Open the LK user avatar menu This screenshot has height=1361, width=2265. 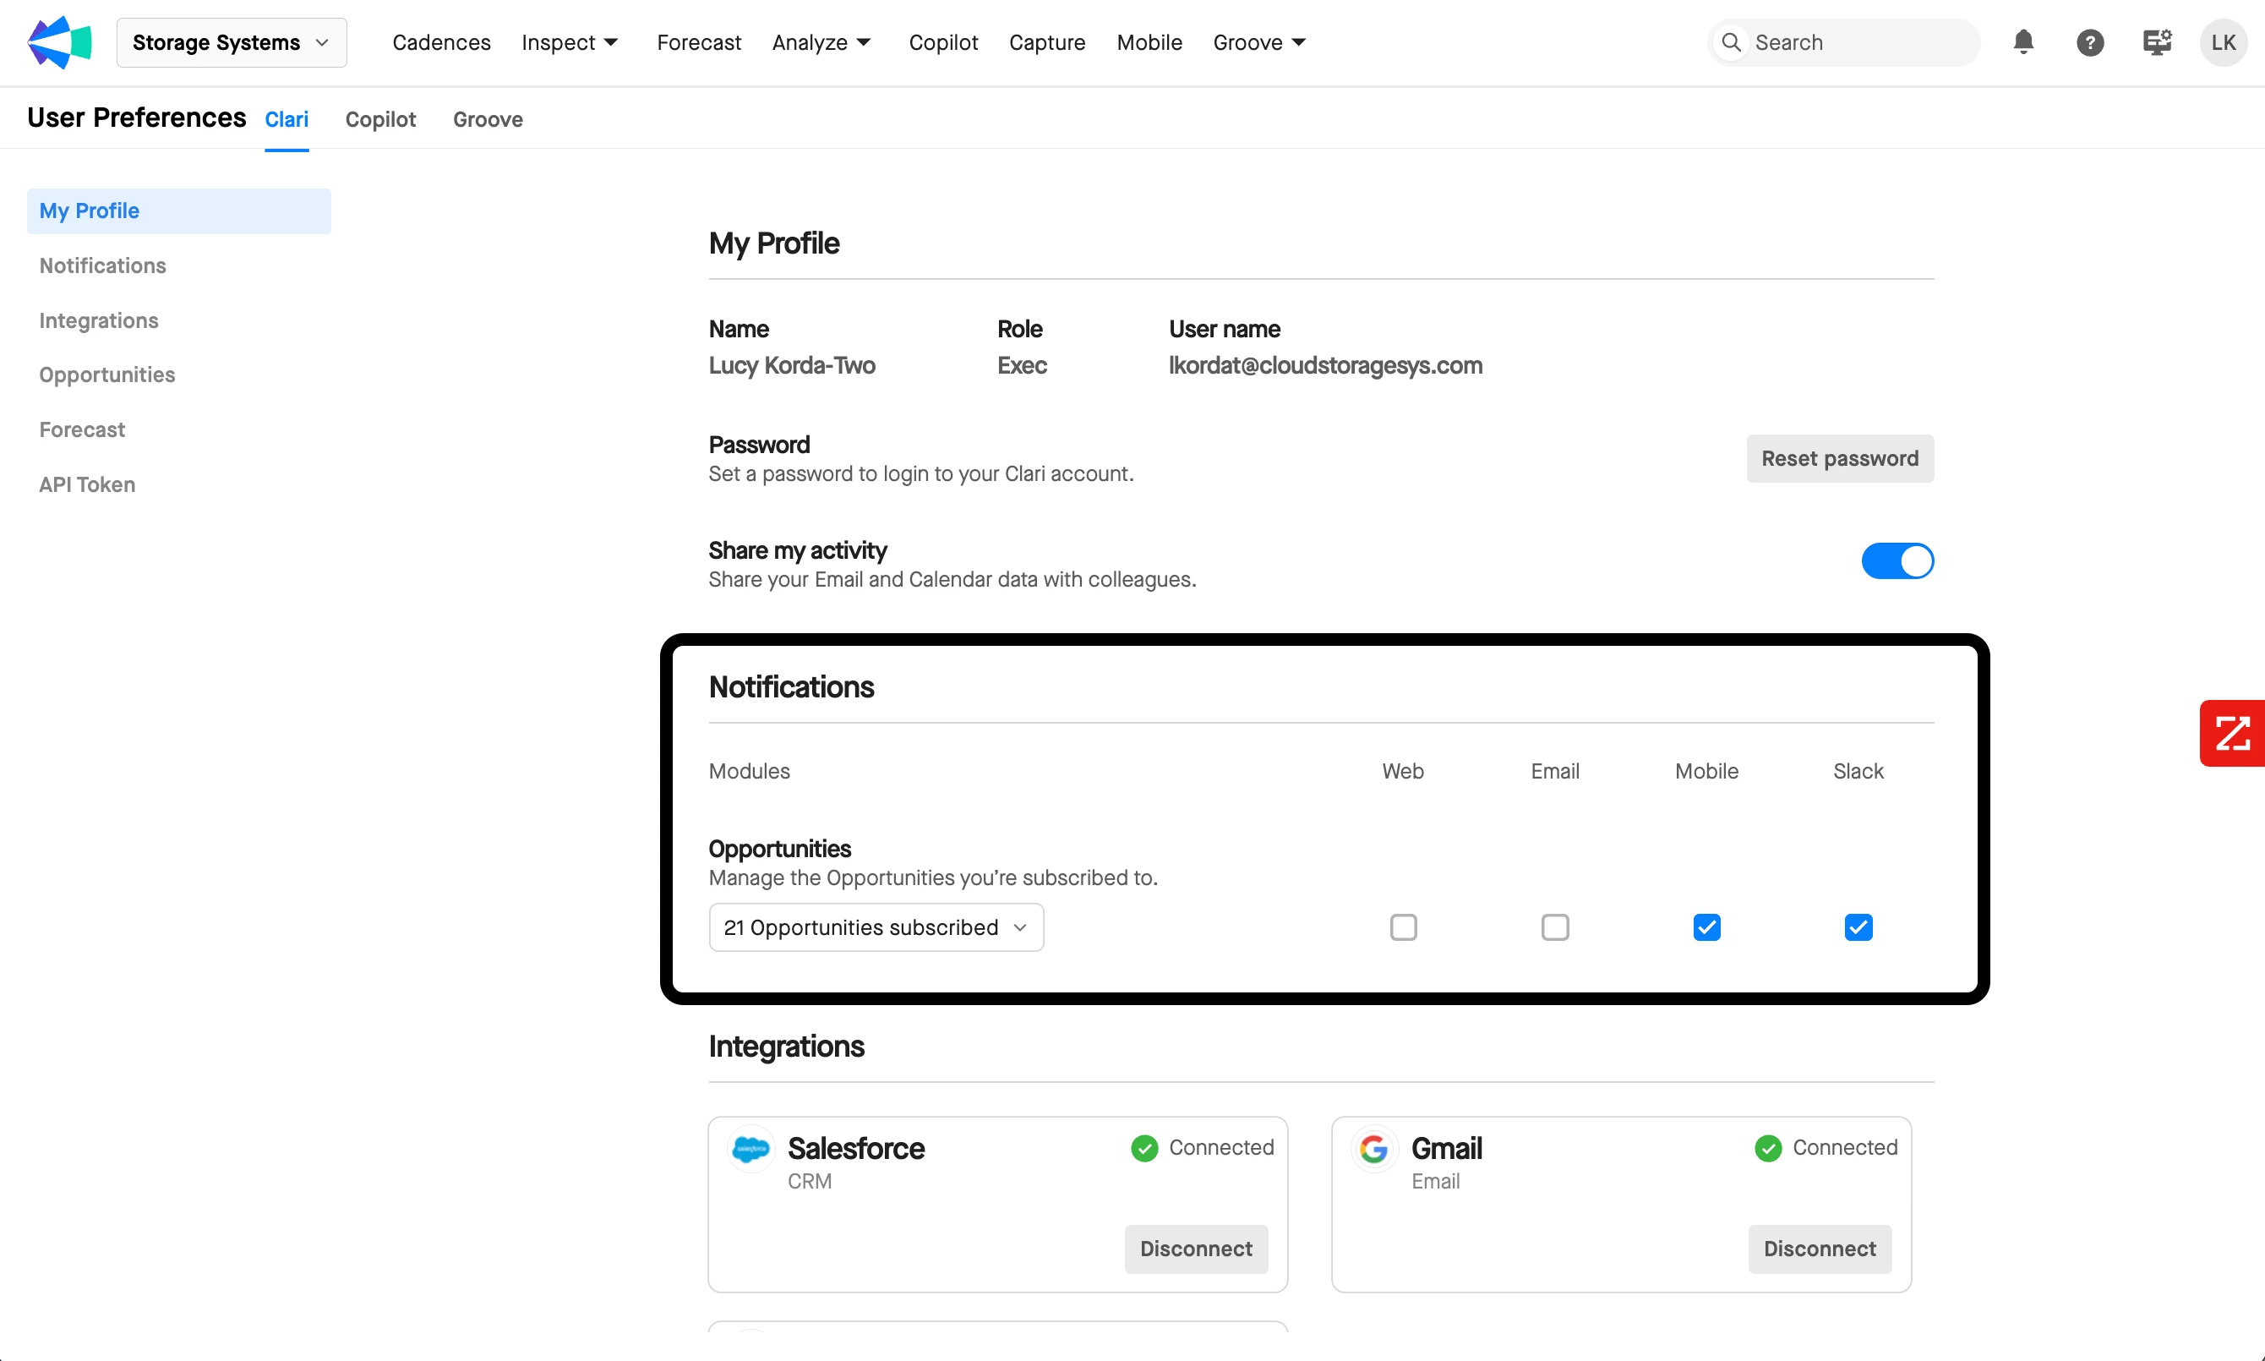pos(2222,42)
